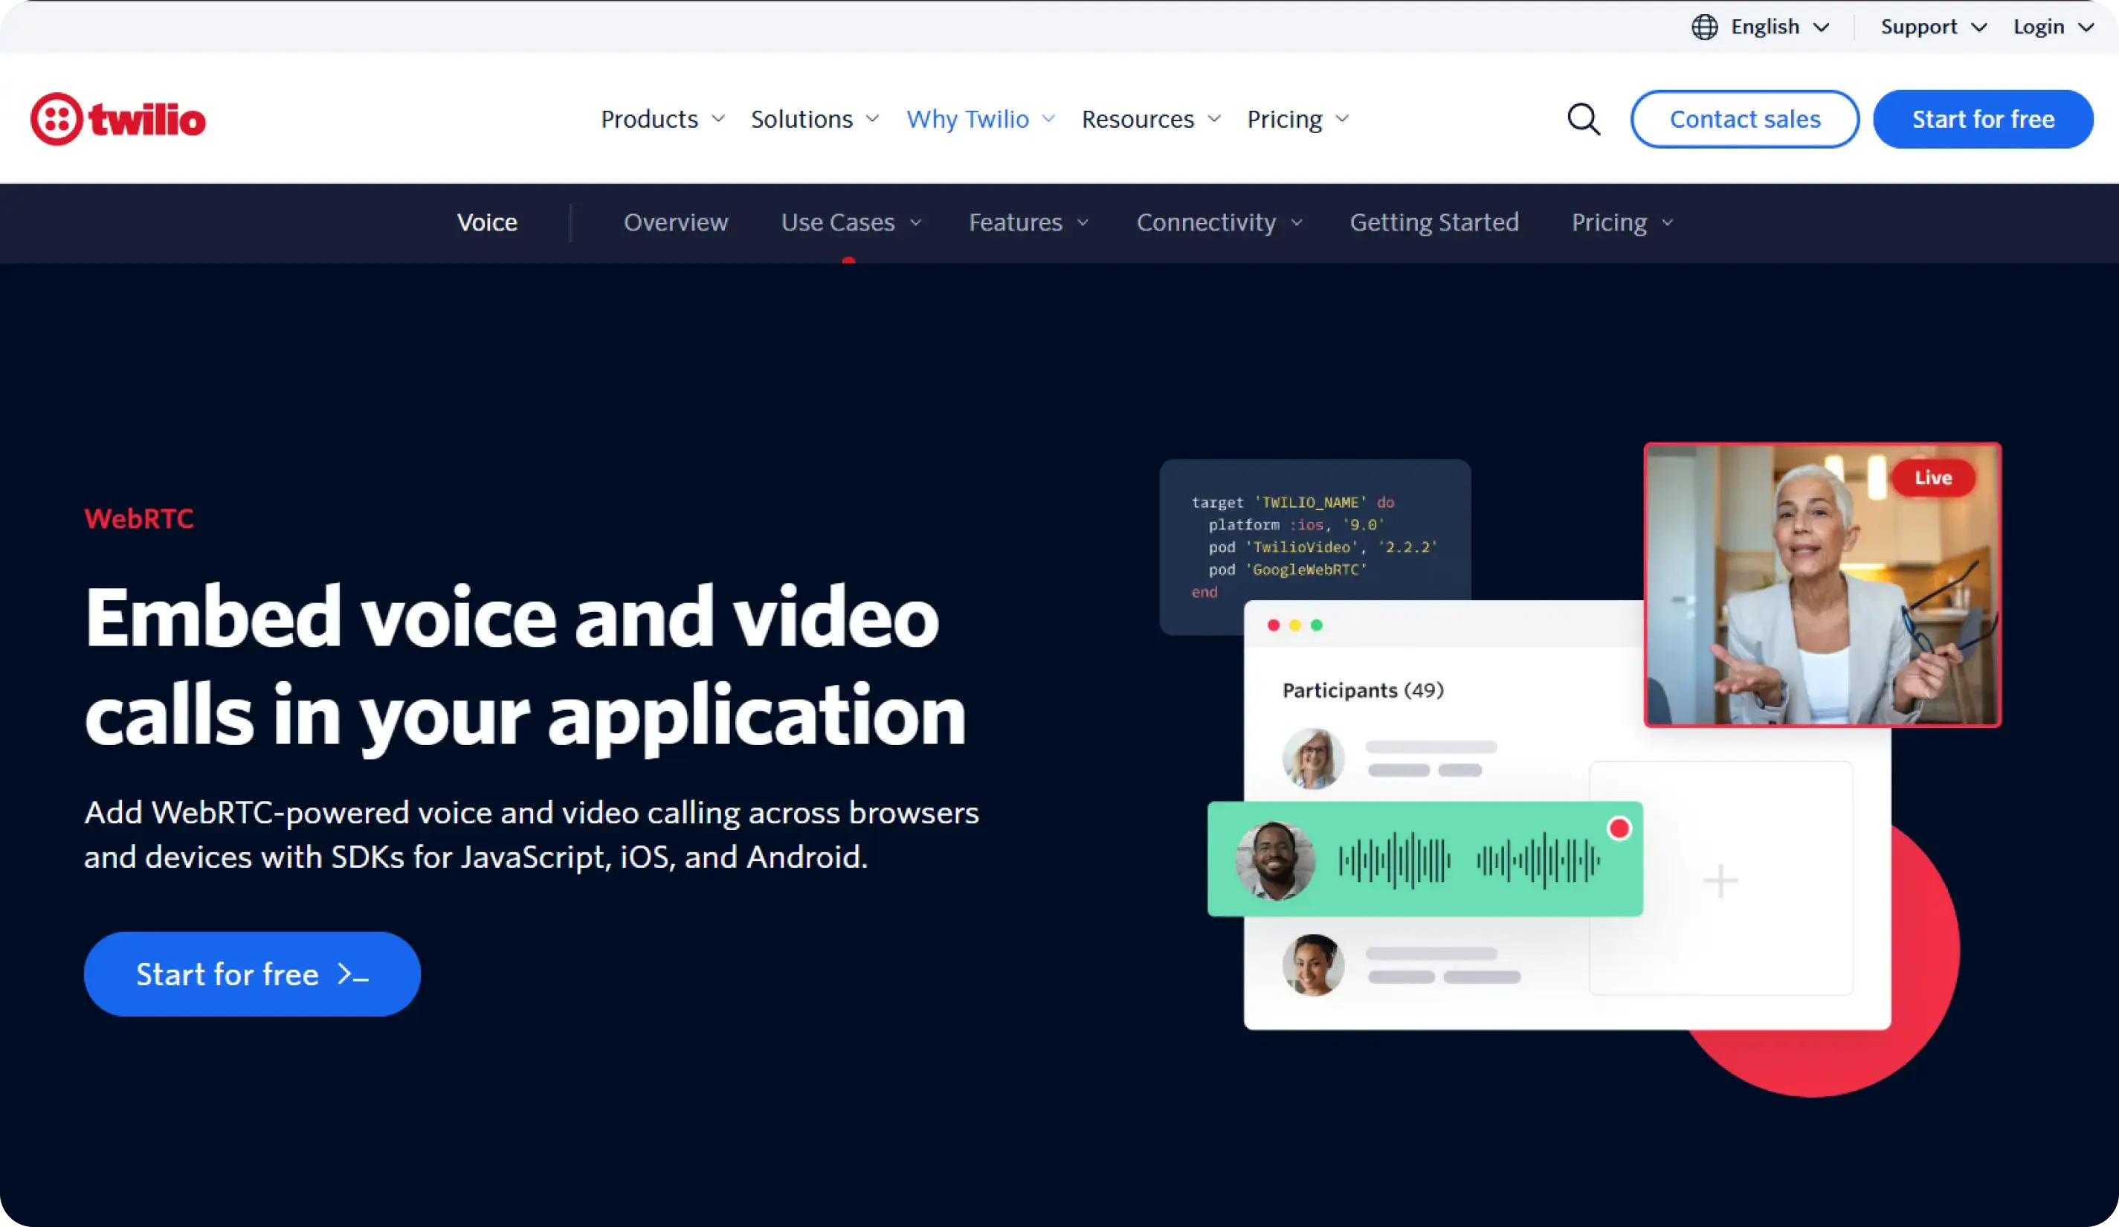
Task: Open the Solutions menu
Action: click(815, 120)
